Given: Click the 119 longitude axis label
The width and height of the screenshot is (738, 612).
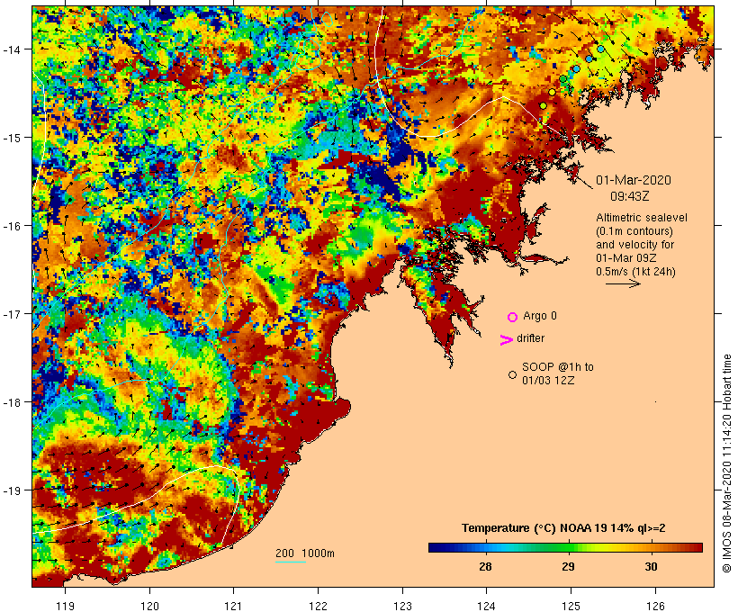Looking at the screenshot, I should pyautogui.click(x=65, y=606).
